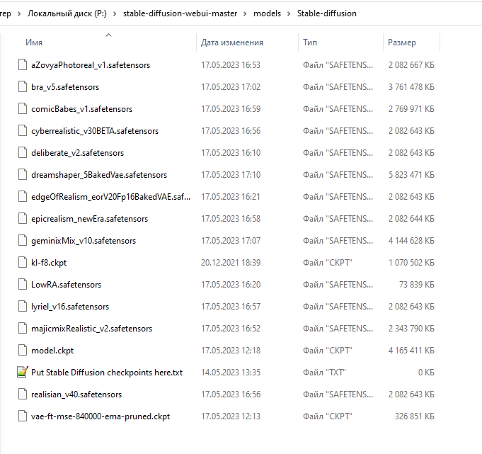Select file name vae-ft-mse-840000-ema-pruned.ckpt
The width and height of the screenshot is (482, 454).
101,416
